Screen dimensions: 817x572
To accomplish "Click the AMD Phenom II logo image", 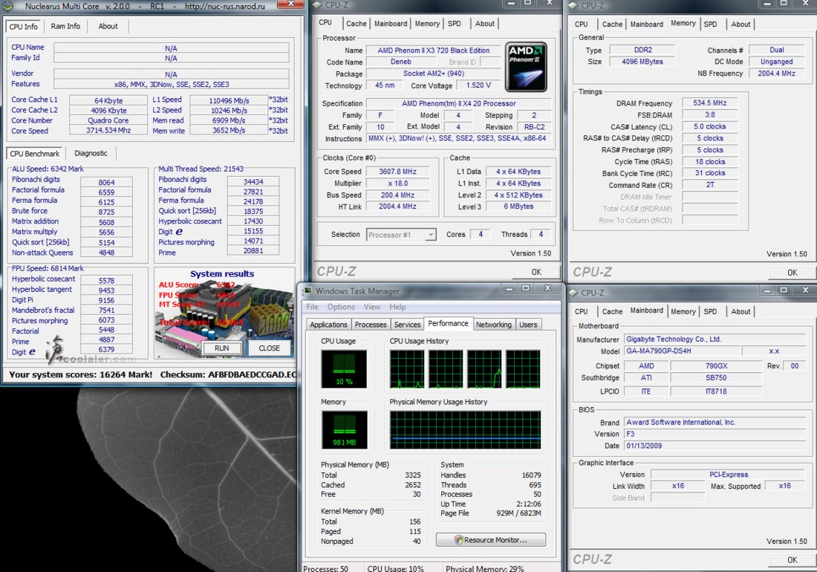I will tap(526, 67).
